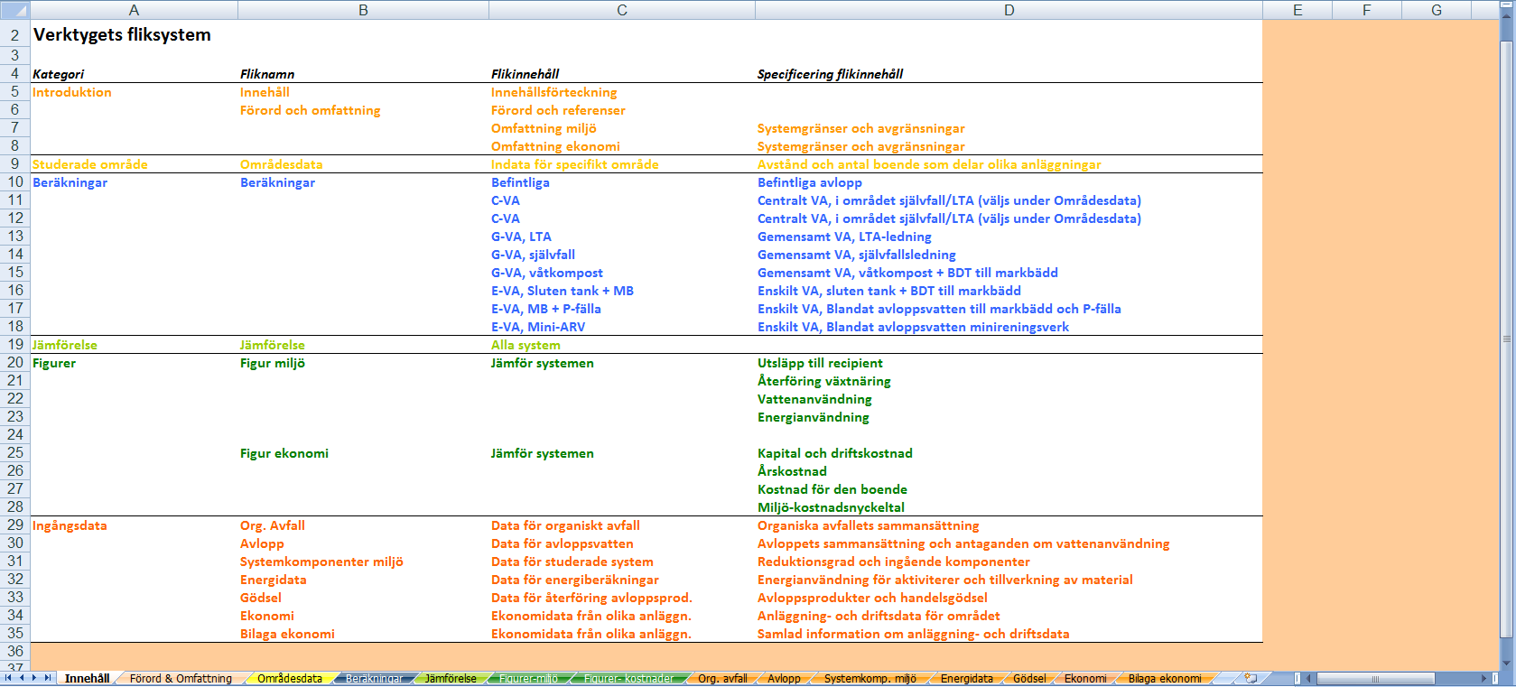Click the 'Figur ekonomi' cell
The image size is (1516, 687).
pos(284,453)
